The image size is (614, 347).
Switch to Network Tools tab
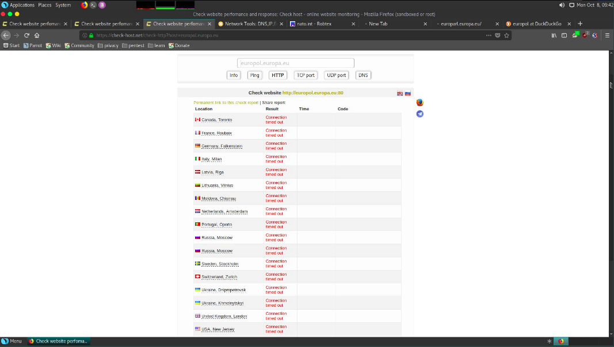click(x=251, y=24)
